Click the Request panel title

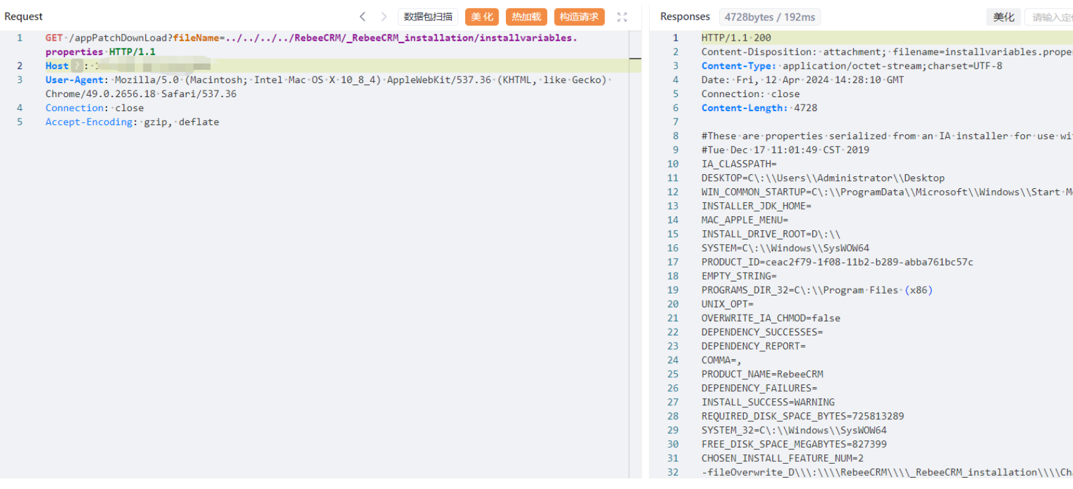click(23, 17)
